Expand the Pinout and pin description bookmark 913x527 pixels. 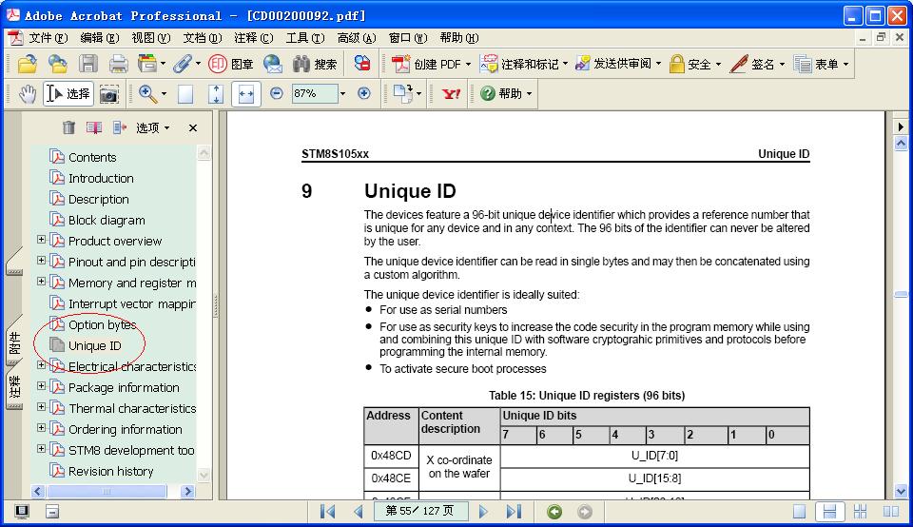coord(41,261)
